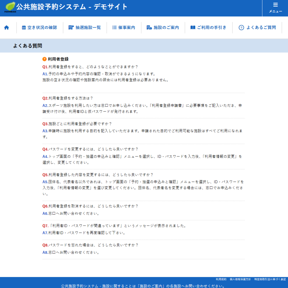Click the calendar icon beside 空き状況の確認
The height and width of the screenshot is (288, 288).
(x=24, y=28)
